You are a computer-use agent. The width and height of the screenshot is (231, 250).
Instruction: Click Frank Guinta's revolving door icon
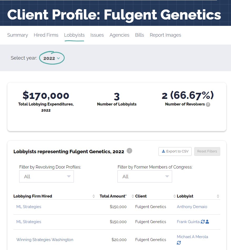pos(203,222)
